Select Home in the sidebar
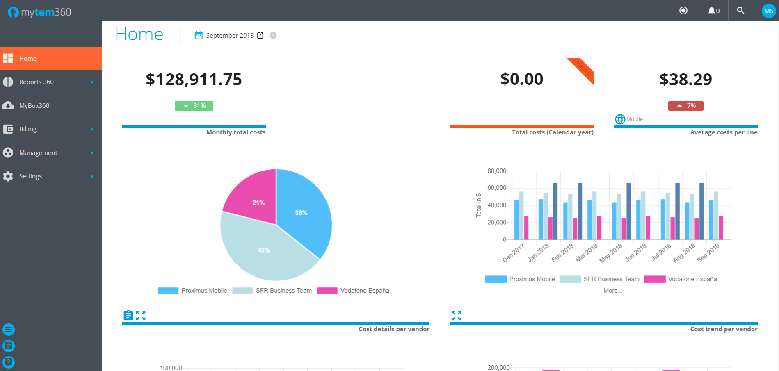 click(x=28, y=59)
